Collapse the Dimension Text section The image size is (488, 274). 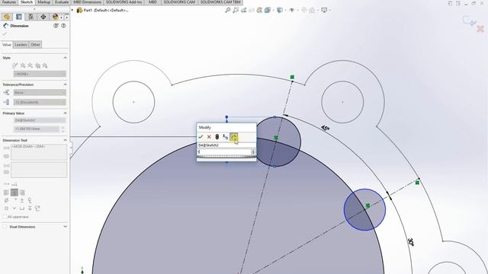click(65, 140)
